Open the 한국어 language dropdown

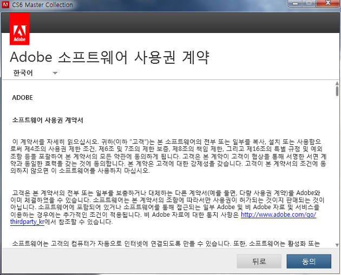[x=35, y=73]
